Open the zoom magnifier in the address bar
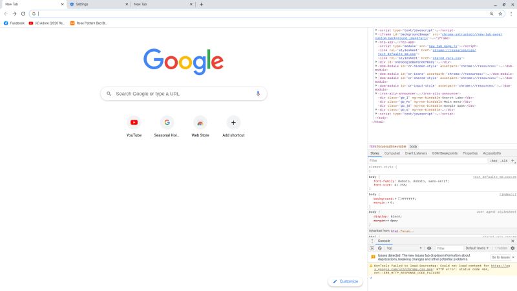Image resolution: width=517 pixels, height=291 pixels. point(492,14)
